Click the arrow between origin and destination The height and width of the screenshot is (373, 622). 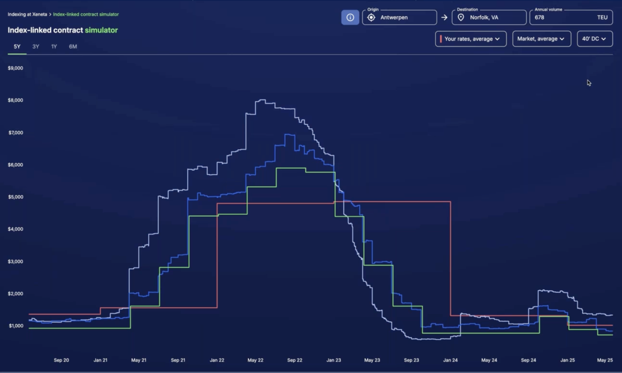pos(444,18)
